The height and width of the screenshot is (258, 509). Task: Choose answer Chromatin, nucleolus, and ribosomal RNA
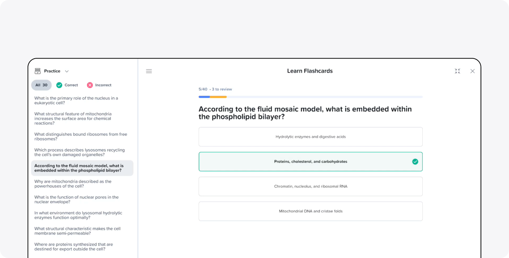[x=311, y=186]
